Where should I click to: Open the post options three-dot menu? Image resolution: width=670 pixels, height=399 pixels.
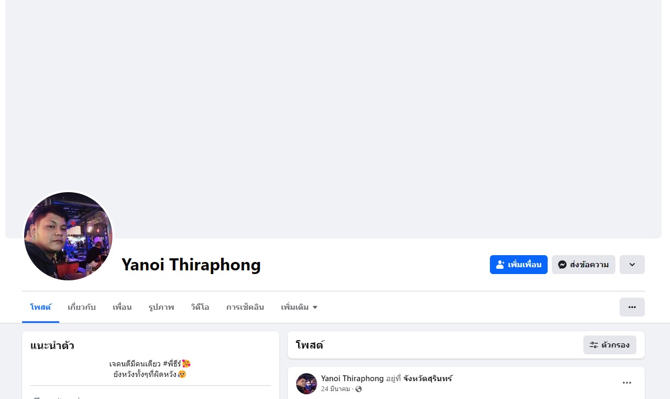pyautogui.click(x=627, y=383)
